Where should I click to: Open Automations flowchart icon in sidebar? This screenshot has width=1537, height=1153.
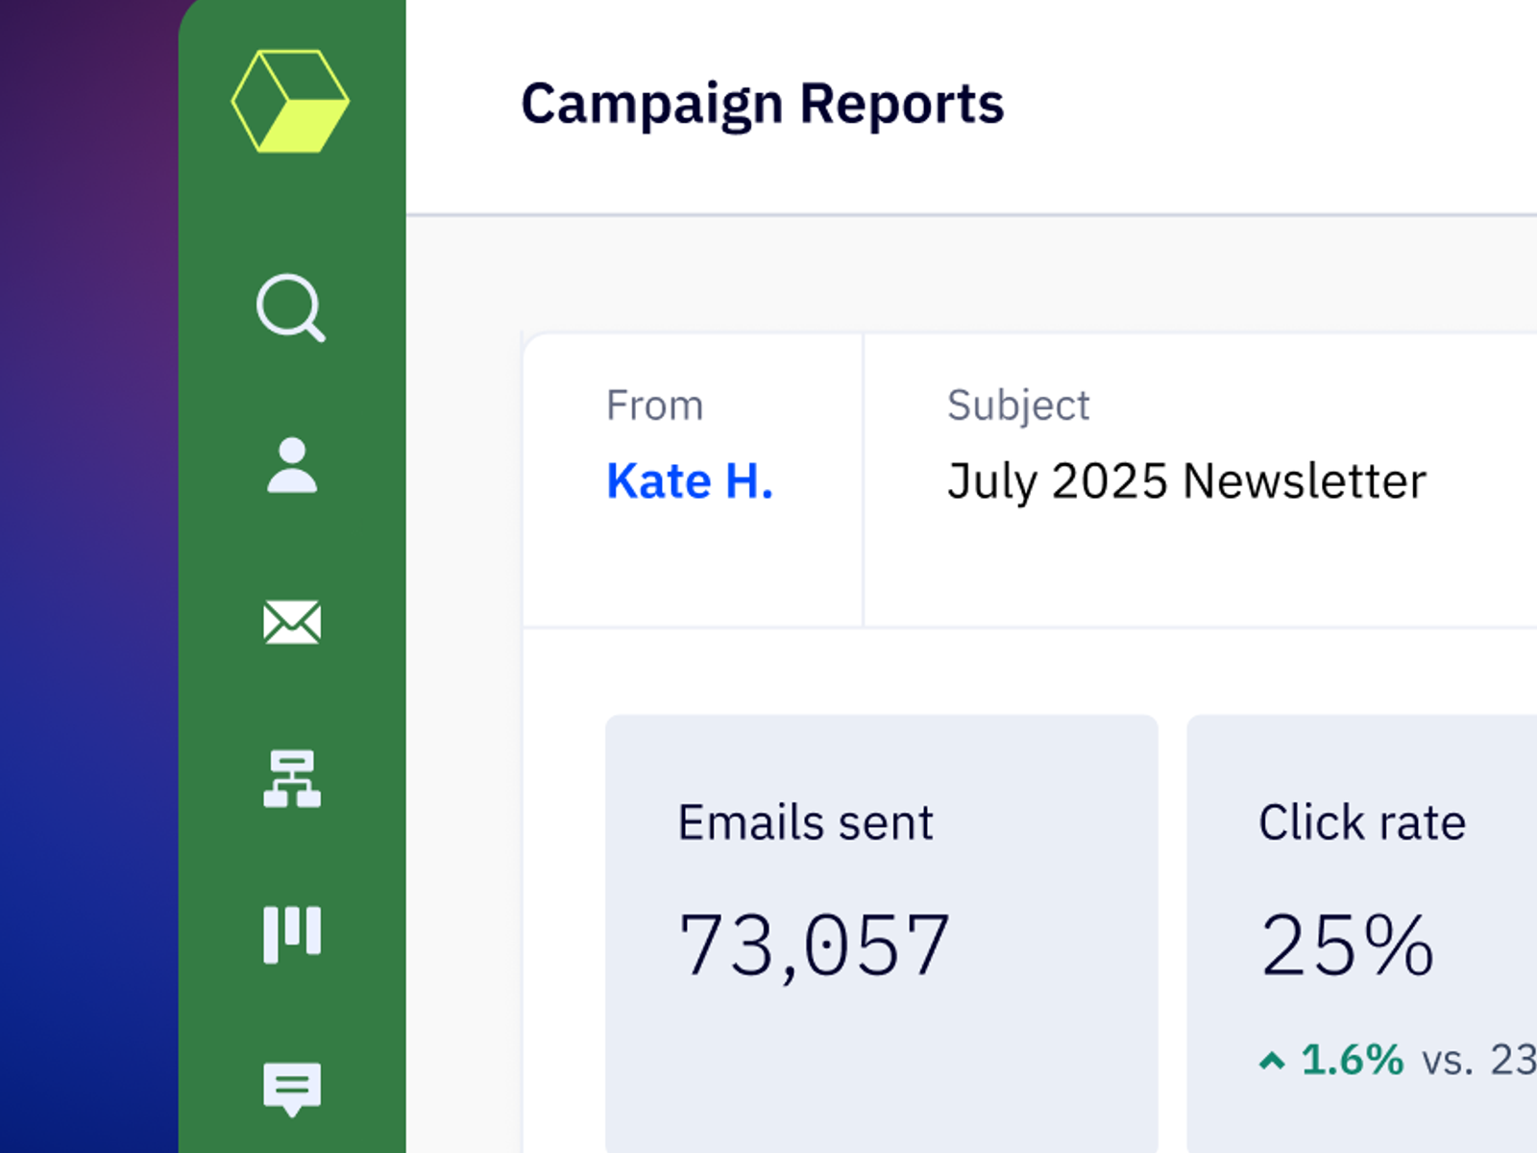(292, 778)
